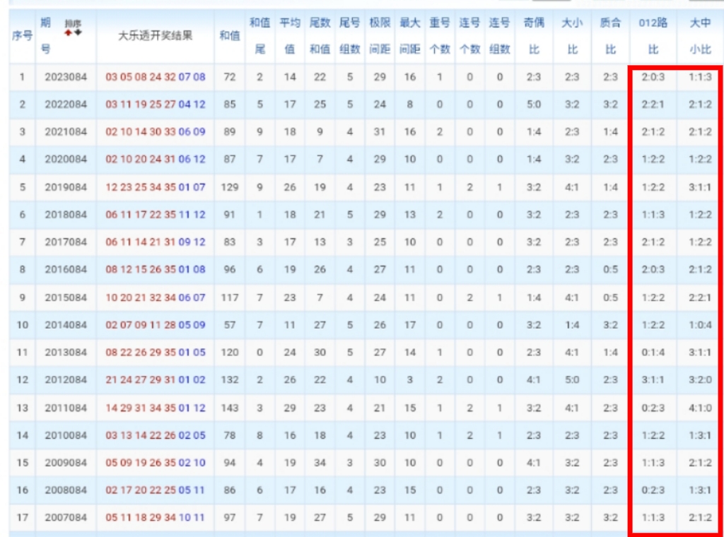Viewport: 724px width, 537px height.
Task: Select the 尾数和值 column header
Action: coord(320,36)
